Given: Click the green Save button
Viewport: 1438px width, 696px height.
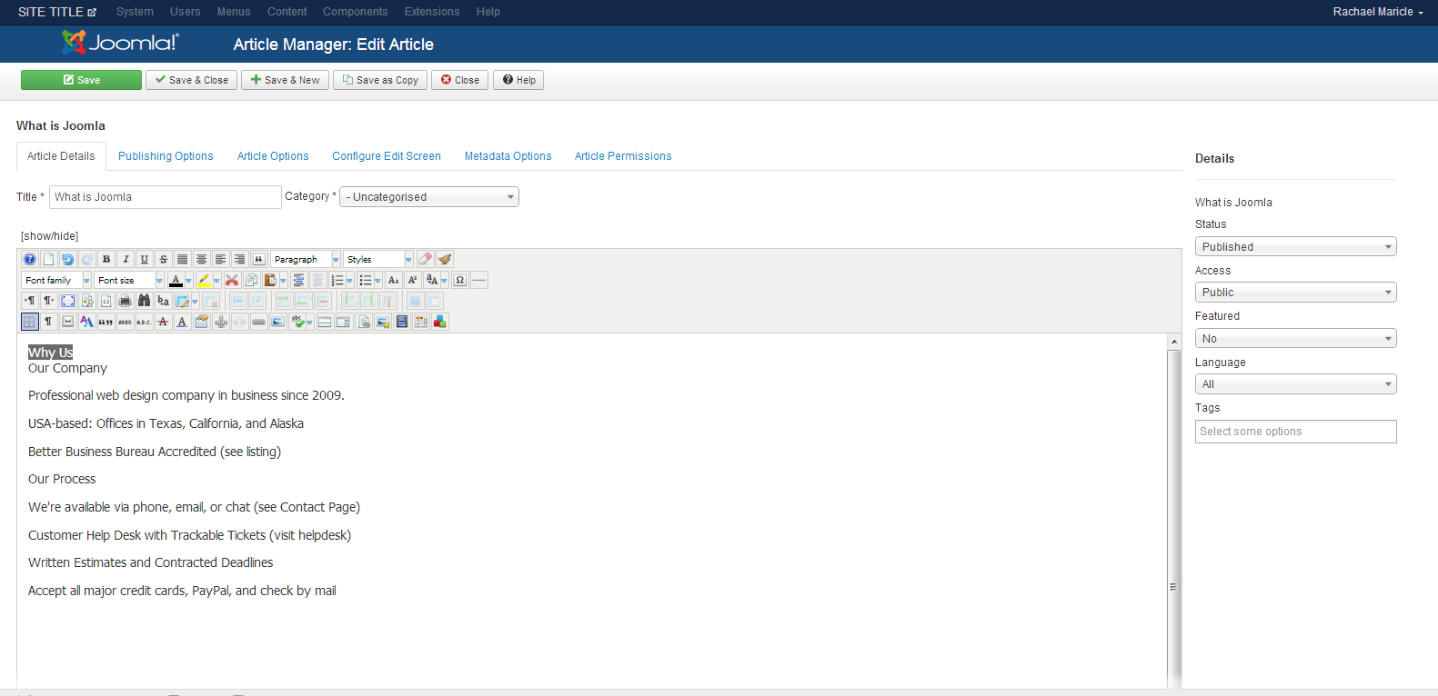Looking at the screenshot, I should [x=81, y=80].
